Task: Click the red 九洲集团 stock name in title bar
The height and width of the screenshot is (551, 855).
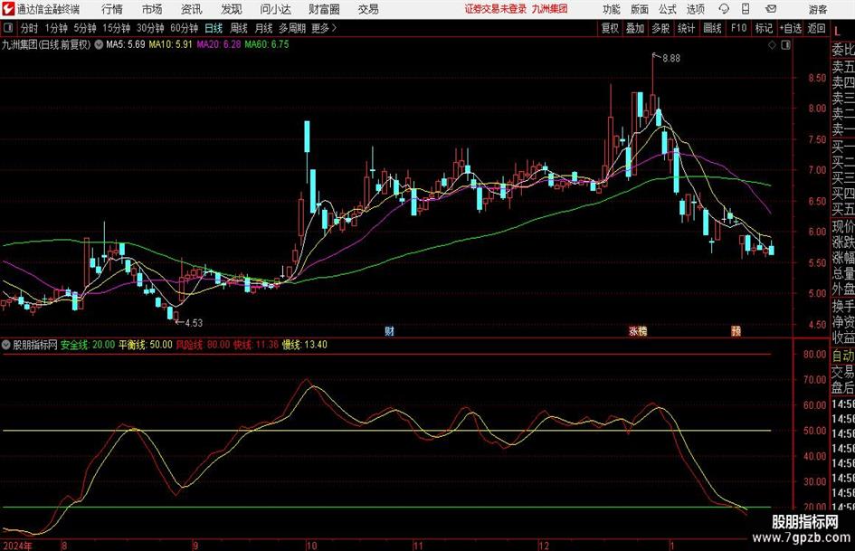Action: 550,9
